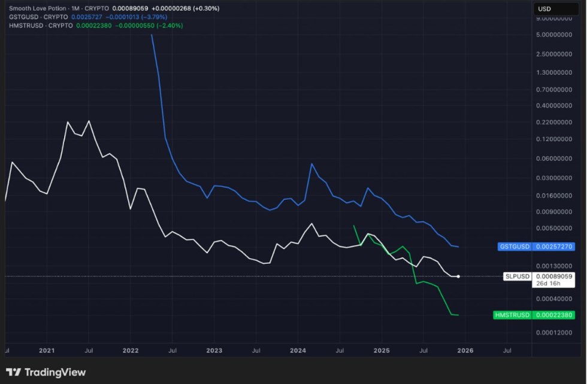Viewport: 587px width, 384px height.
Task: Click the 2026 time axis label
Action: [465, 351]
